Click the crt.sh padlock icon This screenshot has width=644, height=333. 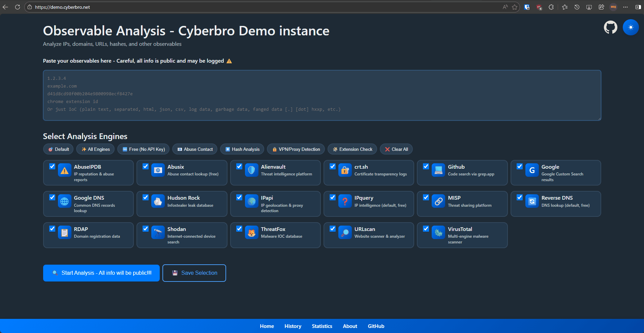[345, 170]
